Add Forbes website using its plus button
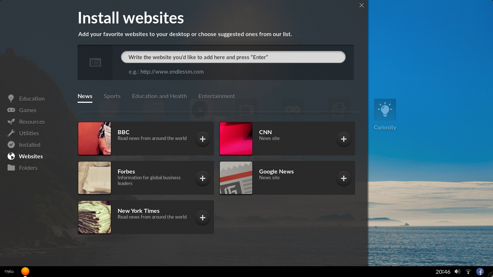The image size is (493, 277). tap(202, 178)
